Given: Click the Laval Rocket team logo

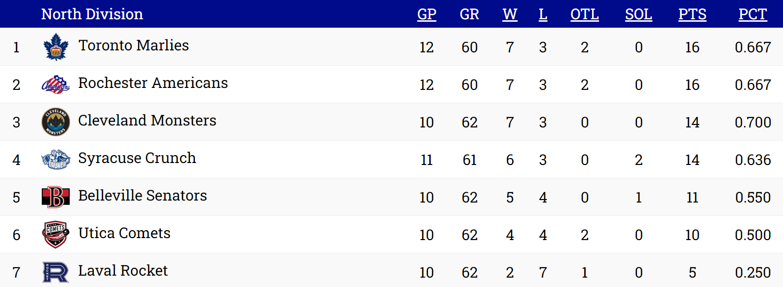Looking at the screenshot, I should [x=56, y=272].
